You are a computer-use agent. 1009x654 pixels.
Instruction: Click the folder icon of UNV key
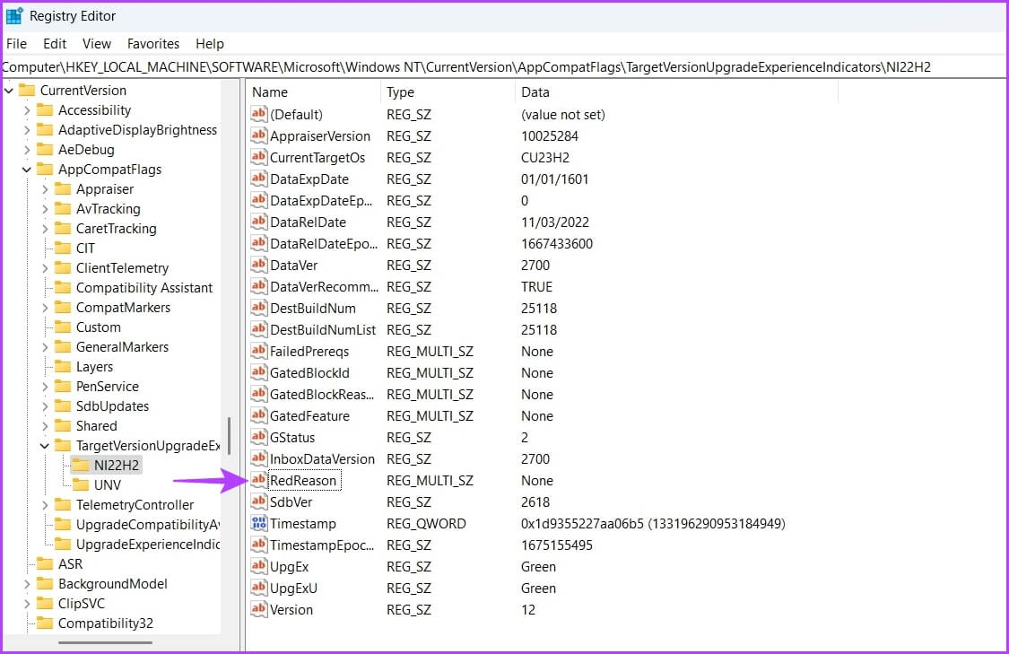pos(81,484)
